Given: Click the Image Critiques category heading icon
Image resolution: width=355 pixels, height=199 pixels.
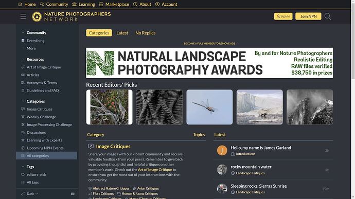Looking at the screenshot, I should [x=91, y=146].
